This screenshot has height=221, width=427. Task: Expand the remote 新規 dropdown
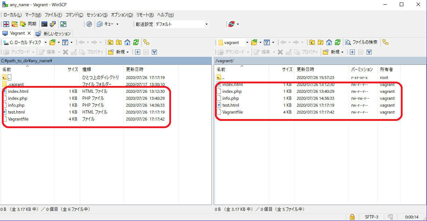342,52
